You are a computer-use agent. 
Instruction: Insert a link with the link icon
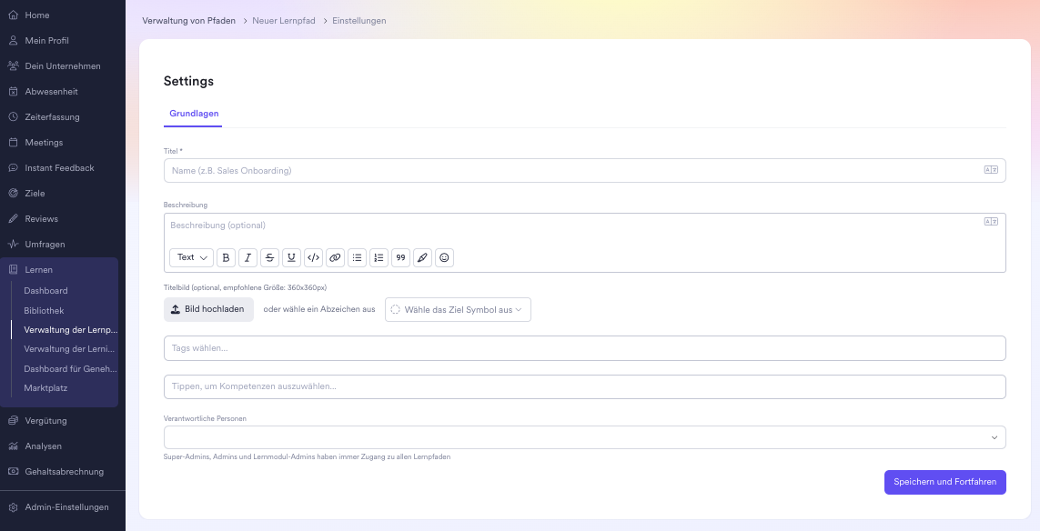[x=335, y=257]
